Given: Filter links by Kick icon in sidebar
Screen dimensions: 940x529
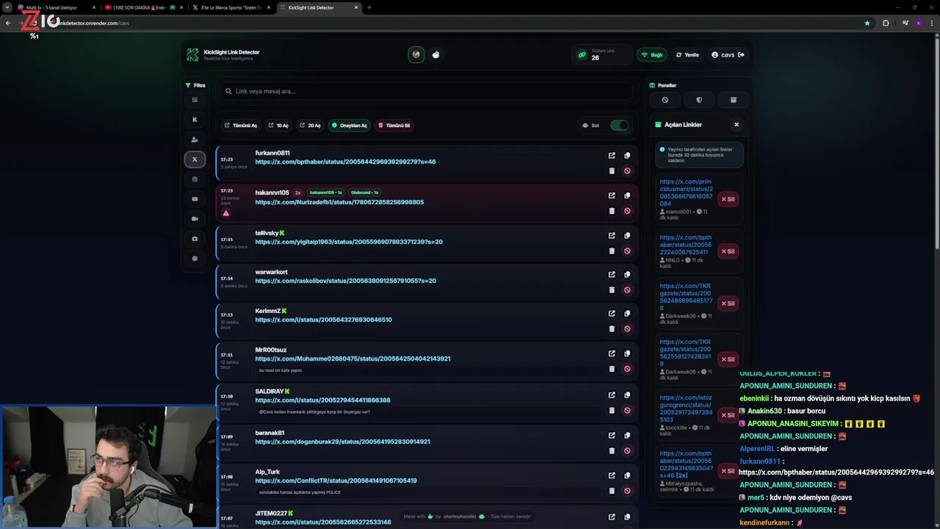Looking at the screenshot, I should point(195,120).
